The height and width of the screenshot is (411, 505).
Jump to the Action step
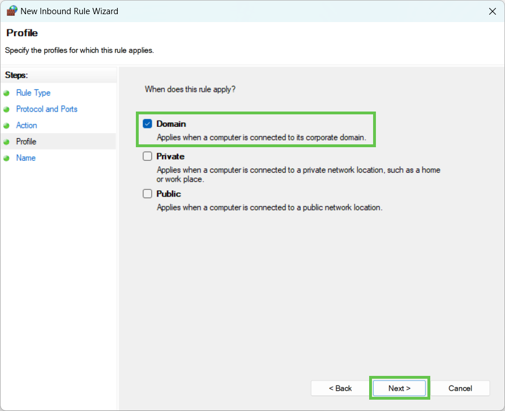tap(27, 125)
